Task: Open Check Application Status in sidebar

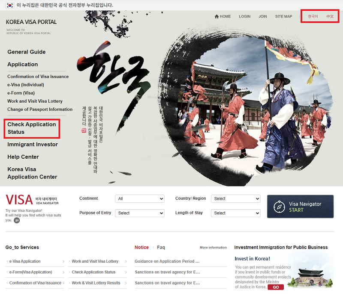Action: [32, 128]
